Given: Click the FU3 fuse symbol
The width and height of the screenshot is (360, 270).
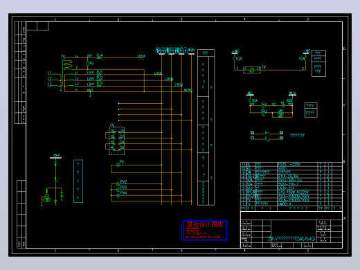Looking at the screenshot, I should point(99,86).
